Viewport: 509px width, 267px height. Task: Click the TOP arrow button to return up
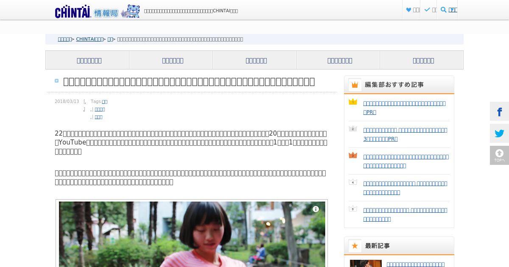coord(499,156)
